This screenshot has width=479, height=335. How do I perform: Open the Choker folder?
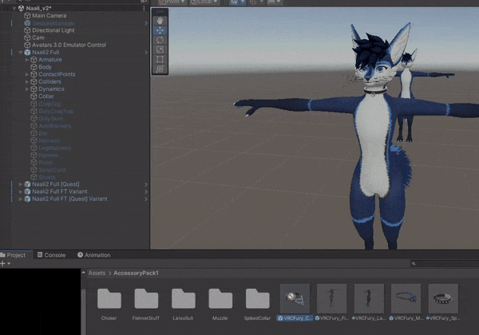click(109, 300)
